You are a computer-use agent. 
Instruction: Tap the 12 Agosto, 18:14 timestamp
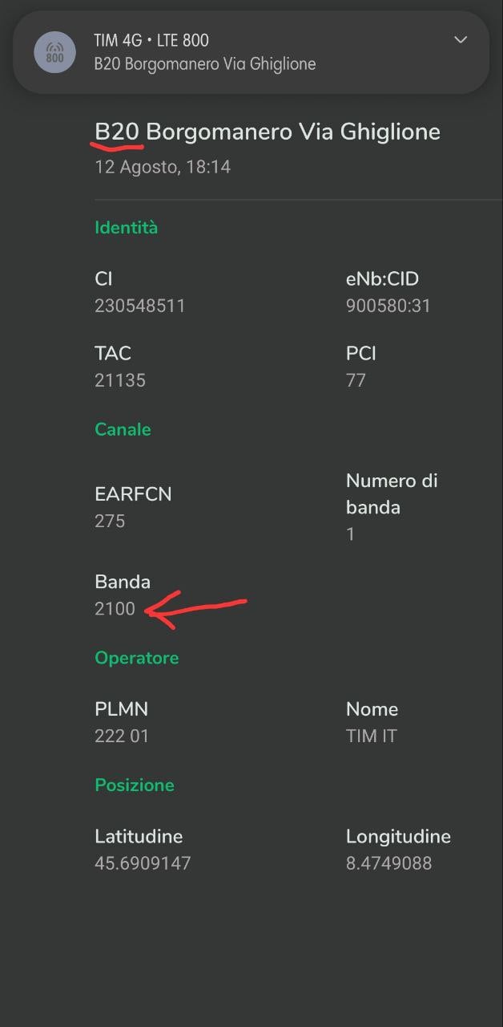click(x=163, y=167)
